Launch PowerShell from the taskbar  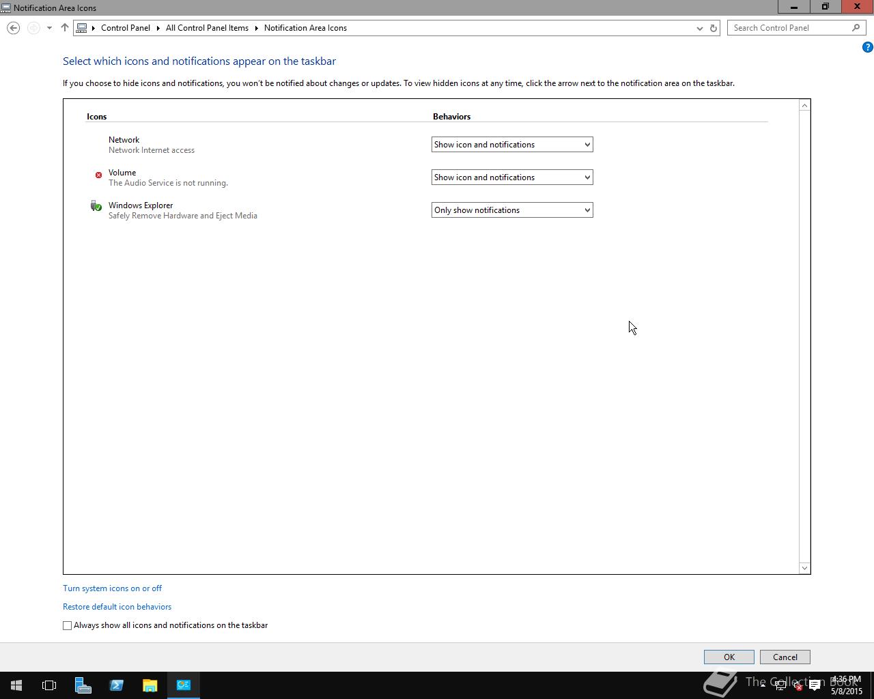(x=116, y=685)
